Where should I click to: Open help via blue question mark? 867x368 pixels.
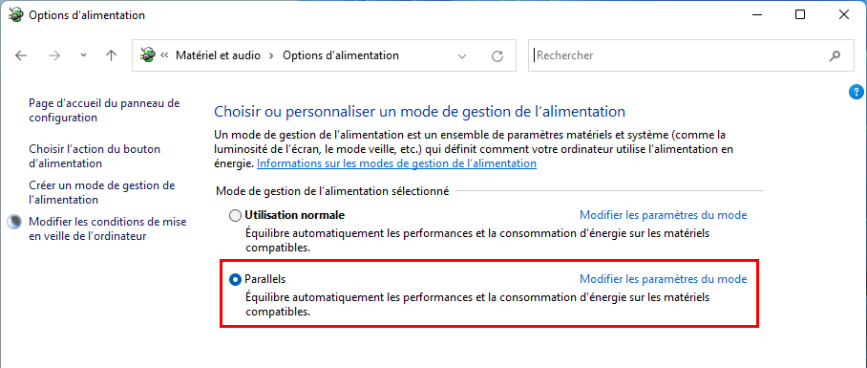(855, 93)
